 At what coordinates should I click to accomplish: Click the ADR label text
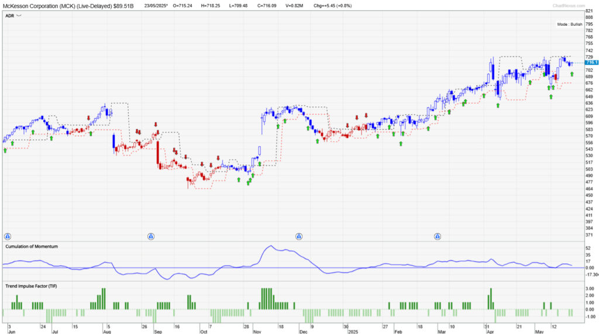(x=9, y=16)
